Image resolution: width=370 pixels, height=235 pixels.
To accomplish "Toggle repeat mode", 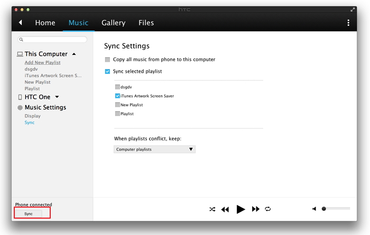I will tap(268, 209).
